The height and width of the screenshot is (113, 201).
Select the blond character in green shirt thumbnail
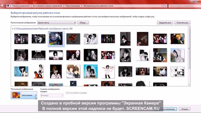tap(177, 39)
